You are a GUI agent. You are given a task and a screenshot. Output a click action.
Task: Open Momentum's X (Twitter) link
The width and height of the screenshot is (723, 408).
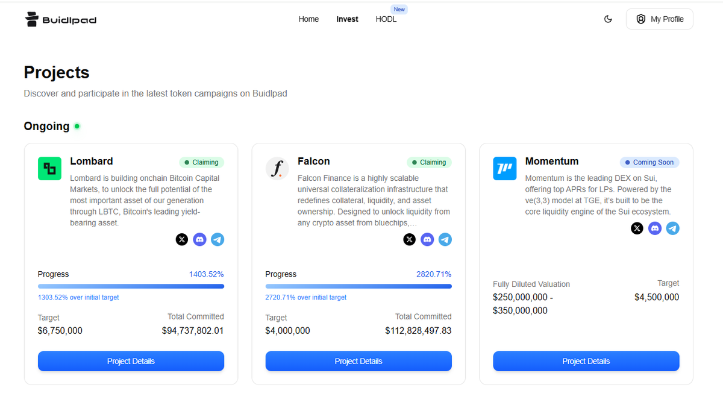pos(637,228)
